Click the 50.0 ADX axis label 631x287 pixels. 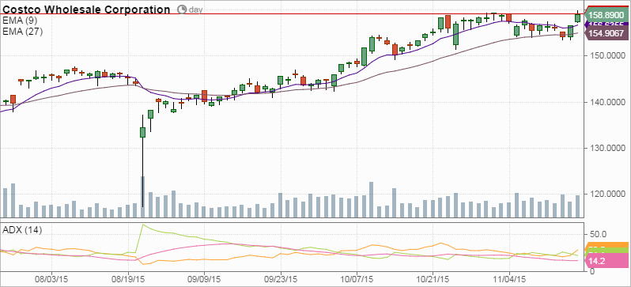598,234
